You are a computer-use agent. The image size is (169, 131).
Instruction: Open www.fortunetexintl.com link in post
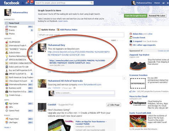(89, 85)
